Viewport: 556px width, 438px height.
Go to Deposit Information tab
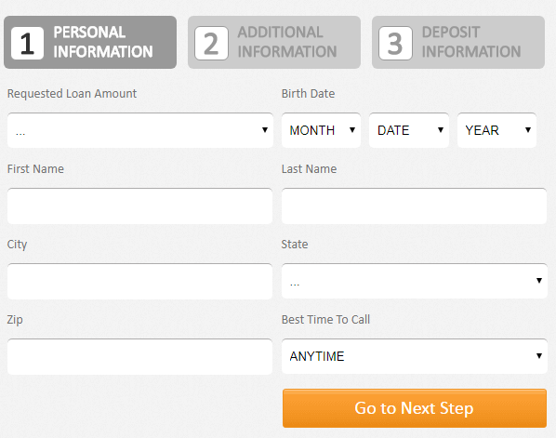[x=458, y=42]
